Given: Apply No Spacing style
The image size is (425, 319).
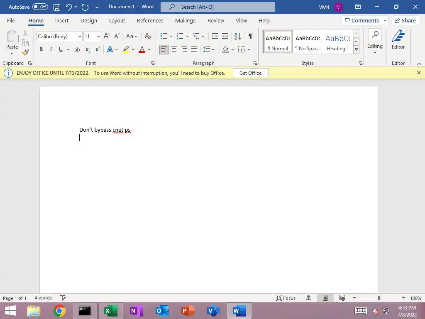Looking at the screenshot, I should (x=308, y=42).
